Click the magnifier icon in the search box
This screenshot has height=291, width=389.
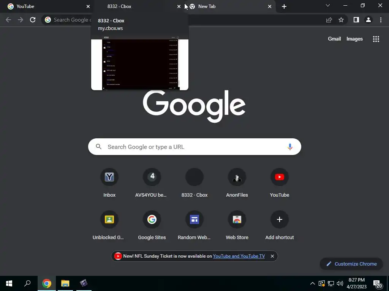tap(98, 147)
